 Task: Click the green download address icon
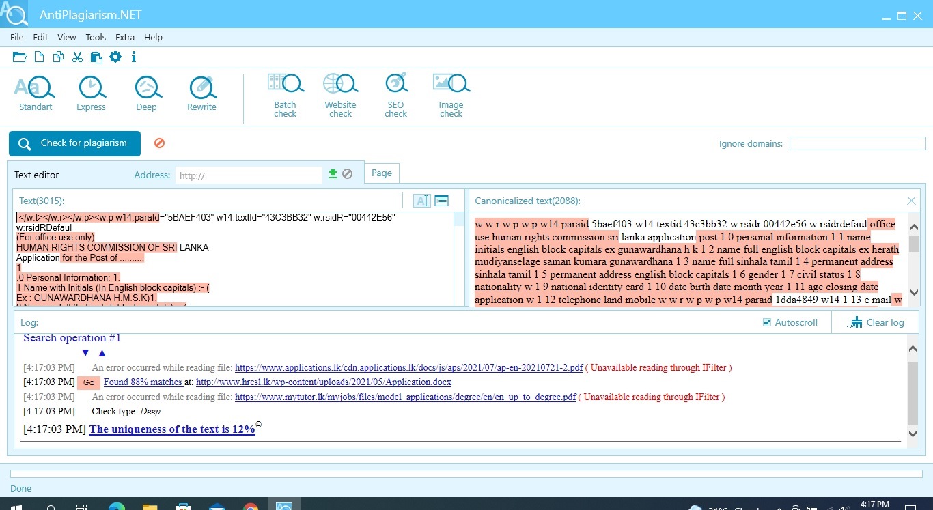pos(333,174)
